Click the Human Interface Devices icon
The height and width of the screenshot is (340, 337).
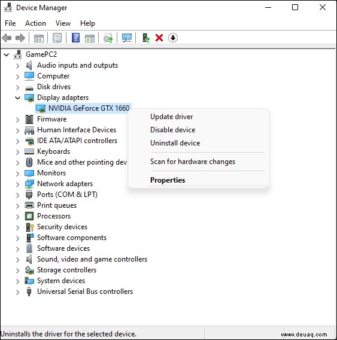pyautogui.click(x=29, y=130)
